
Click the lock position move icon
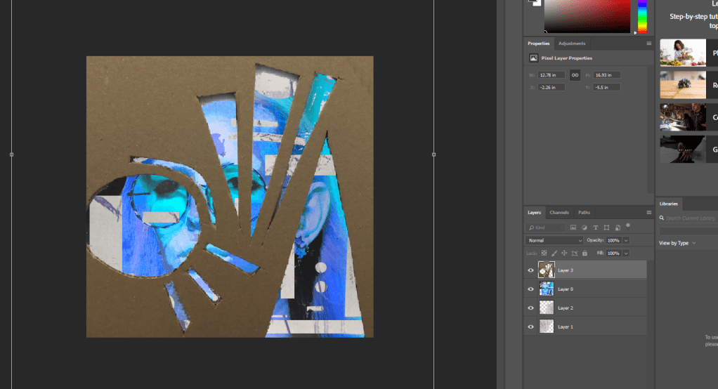(564, 253)
